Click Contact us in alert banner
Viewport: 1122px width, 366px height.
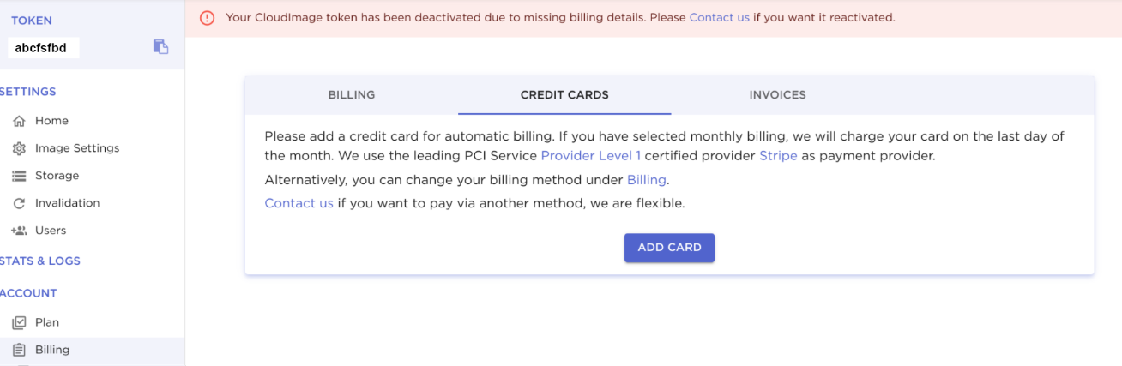pos(719,17)
